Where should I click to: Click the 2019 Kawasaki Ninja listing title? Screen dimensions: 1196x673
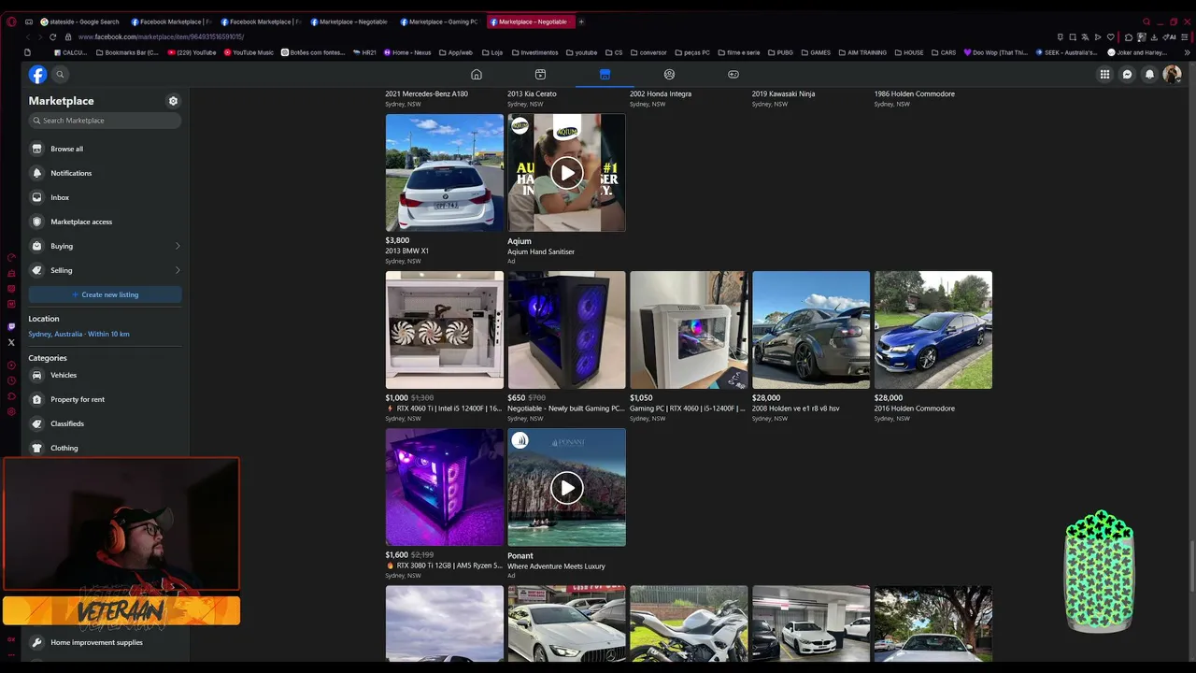784,93
